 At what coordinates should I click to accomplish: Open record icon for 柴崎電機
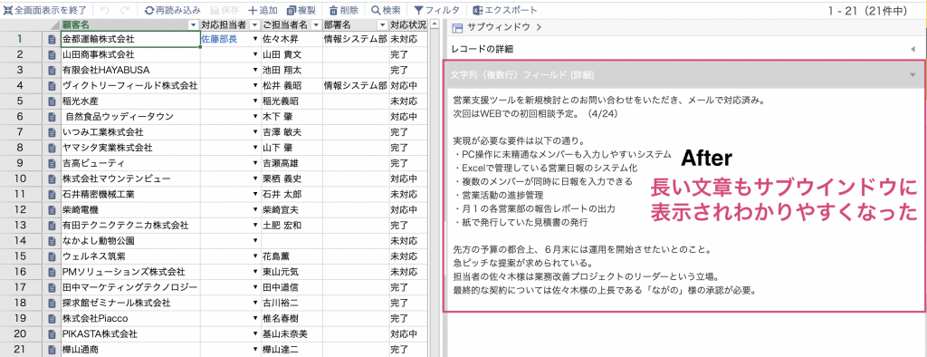[x=52, y=209]
